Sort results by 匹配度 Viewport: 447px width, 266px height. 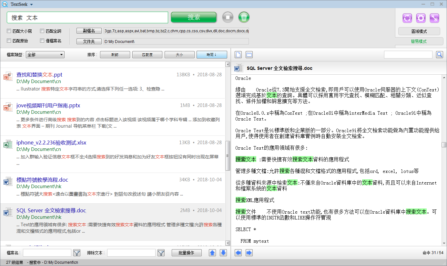tap(147, 55)
